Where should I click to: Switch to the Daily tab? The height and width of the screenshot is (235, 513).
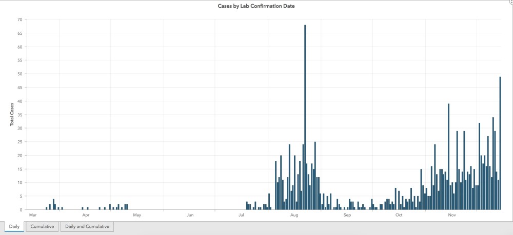click(14, 226)
